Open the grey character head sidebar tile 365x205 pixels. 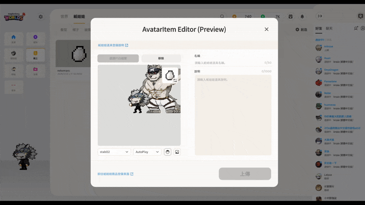[14, 55]
